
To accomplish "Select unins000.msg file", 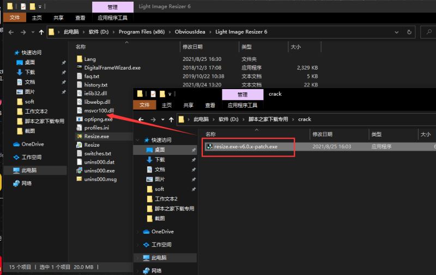I will (x=96, y=179).
